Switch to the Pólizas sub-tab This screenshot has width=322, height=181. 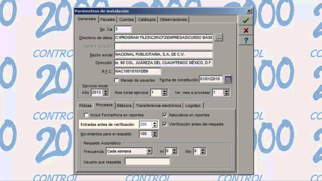point(85,106)
